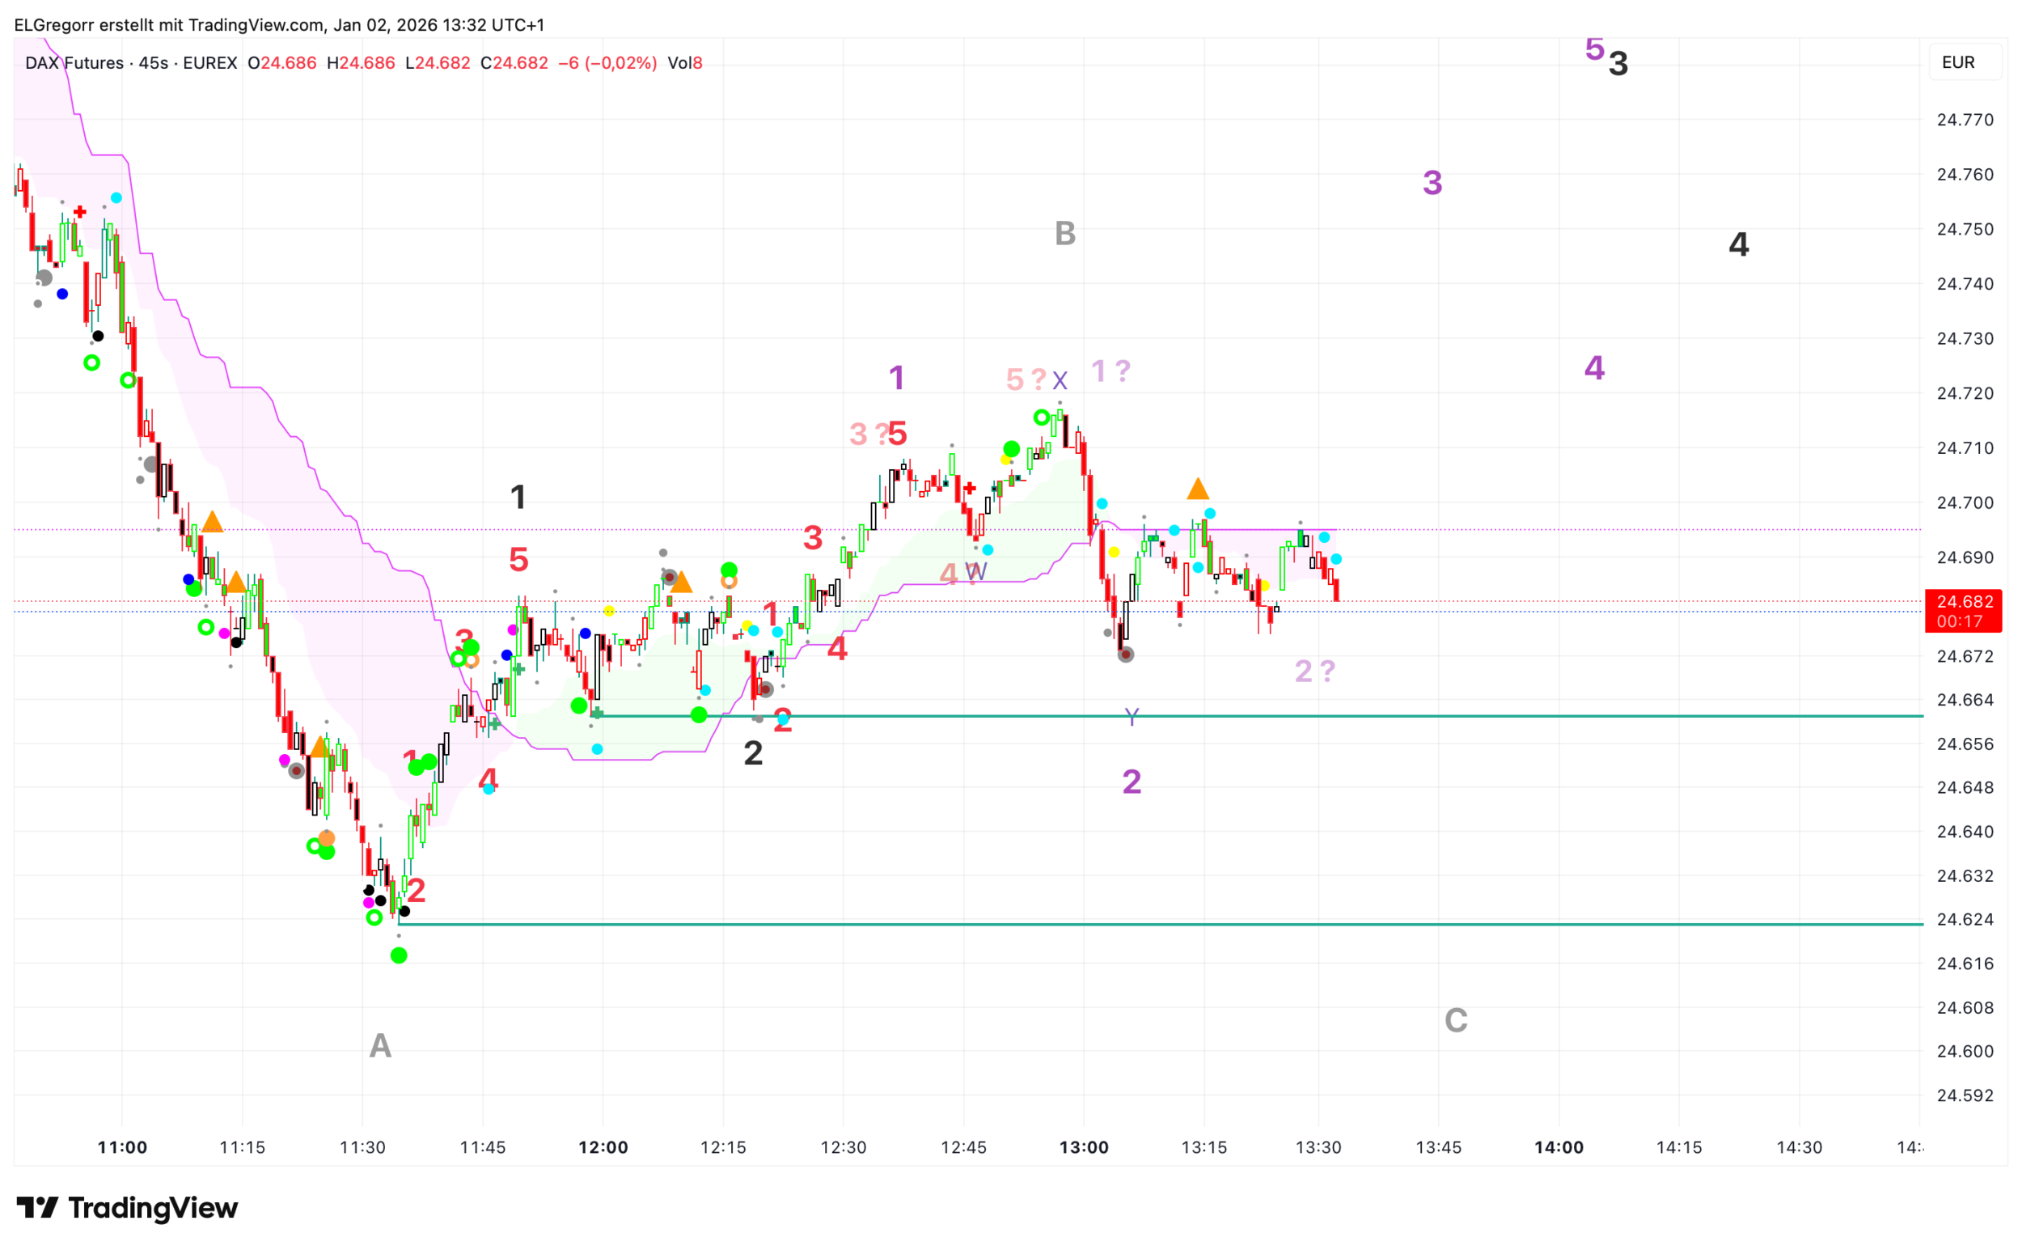Click the TradingView logo at bottom left
This screenshot has height=1250, width=2022.
[x=126, y=1208]
